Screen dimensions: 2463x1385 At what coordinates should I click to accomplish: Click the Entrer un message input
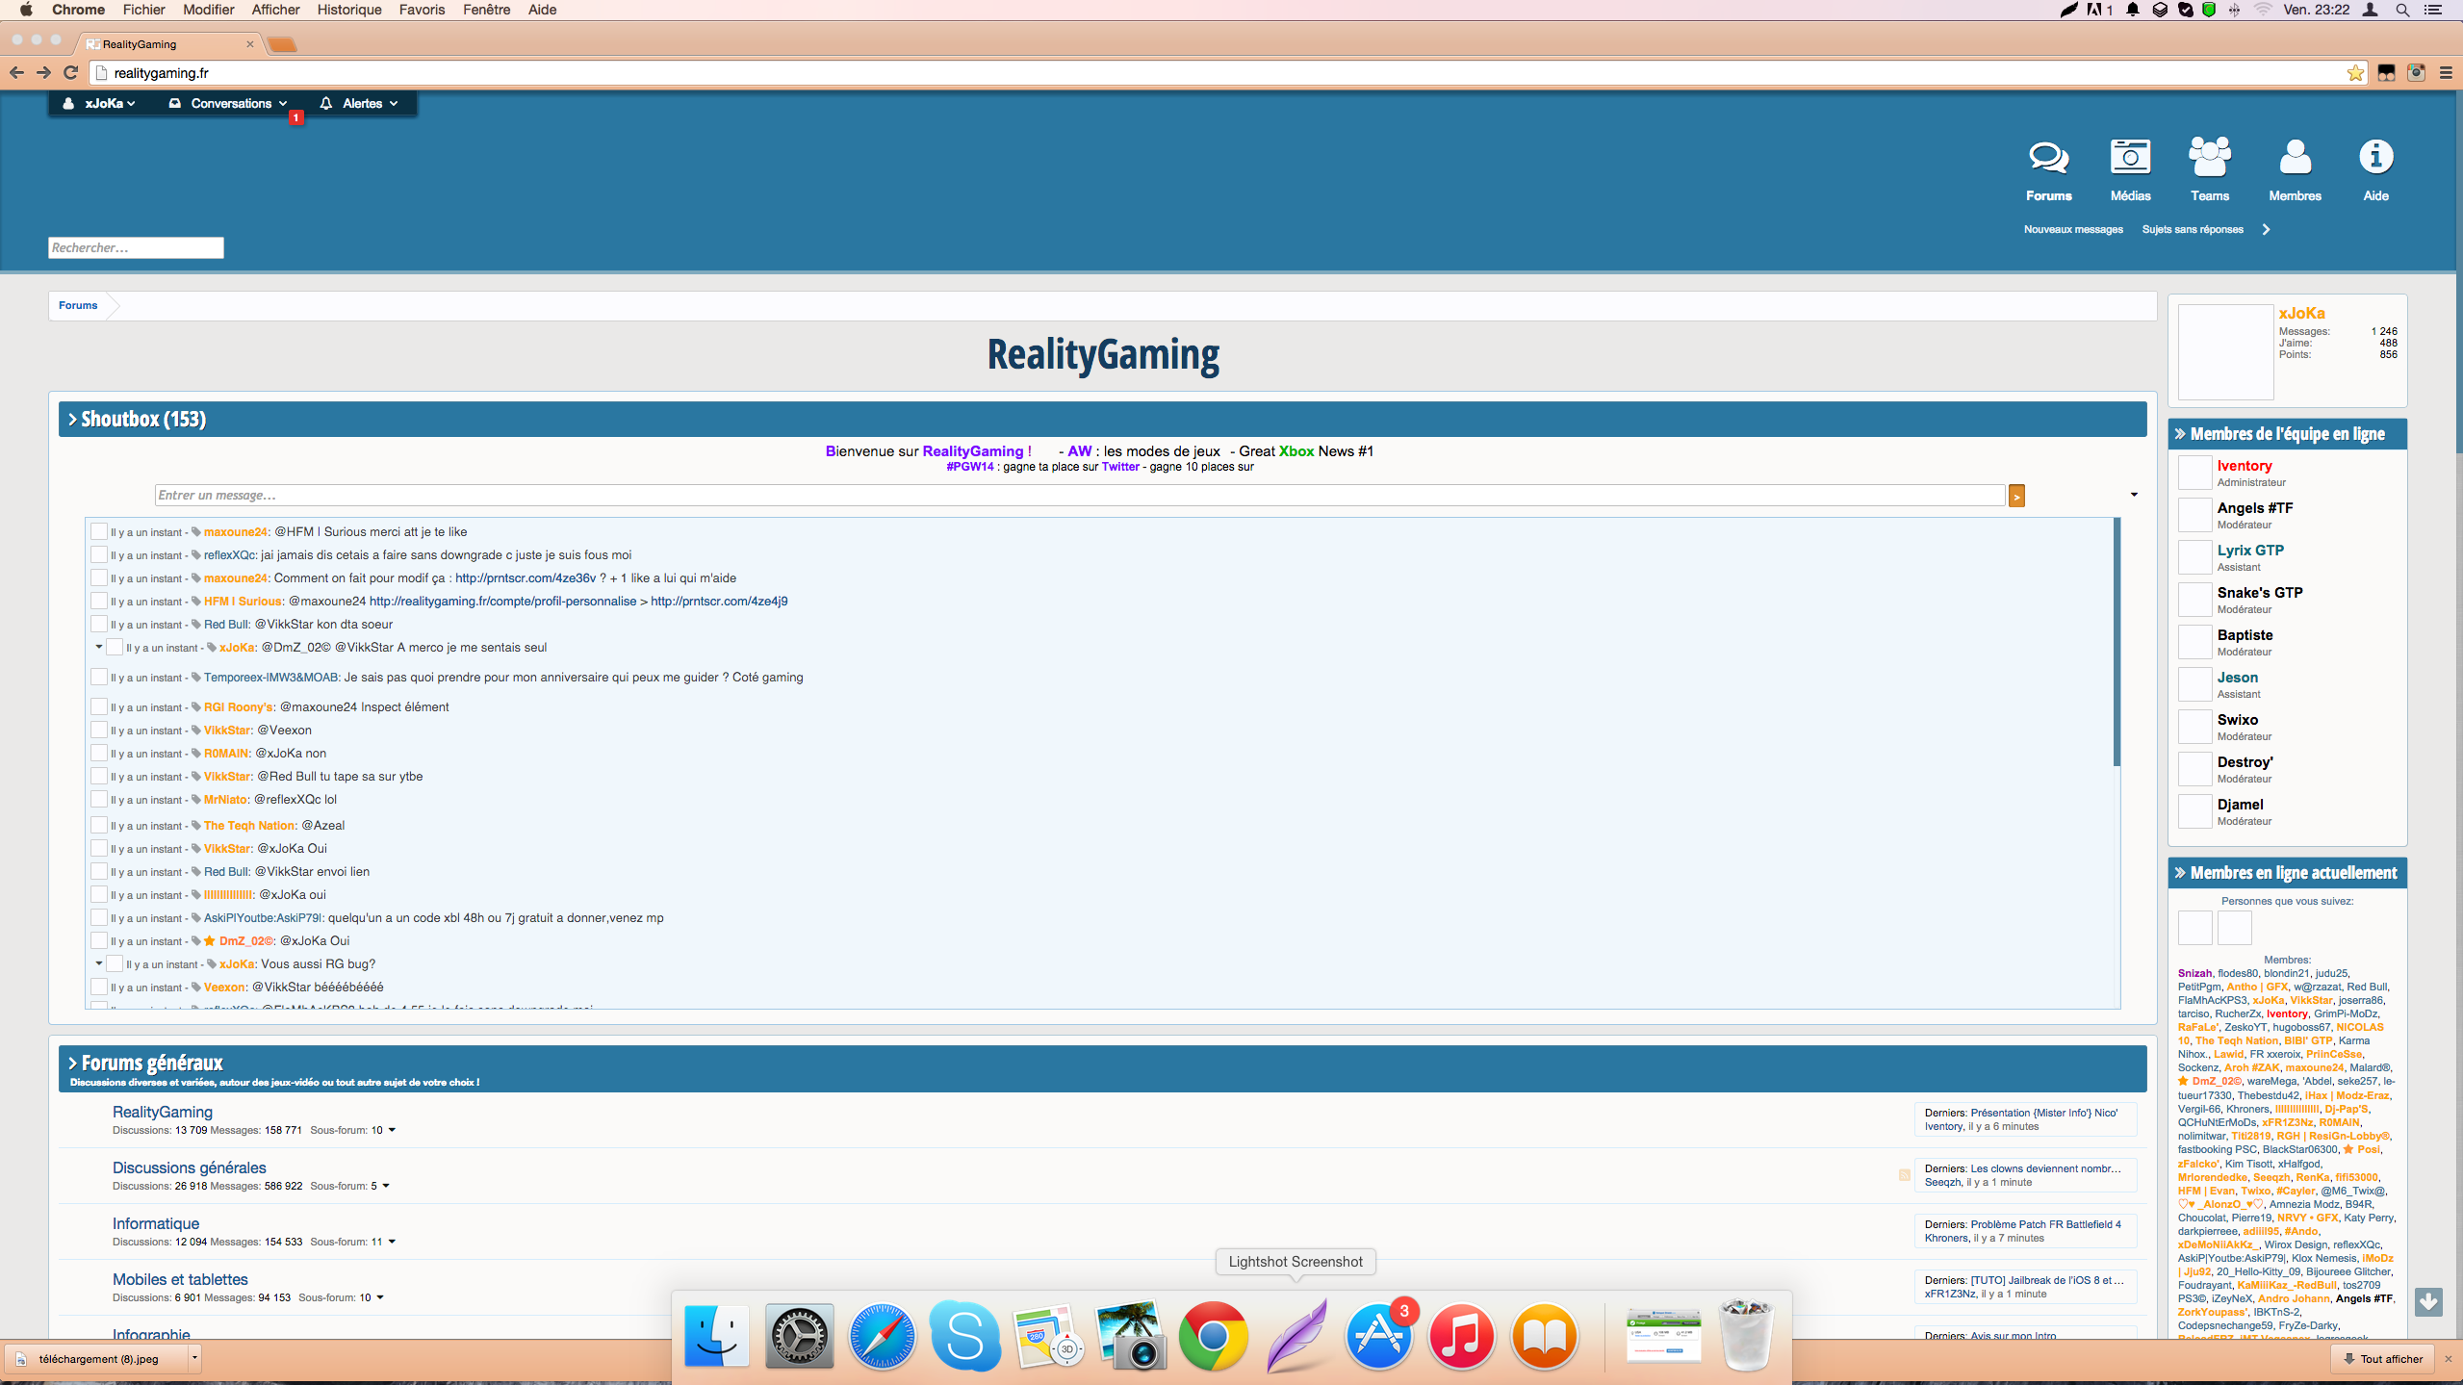click(x=1080, y=495)
